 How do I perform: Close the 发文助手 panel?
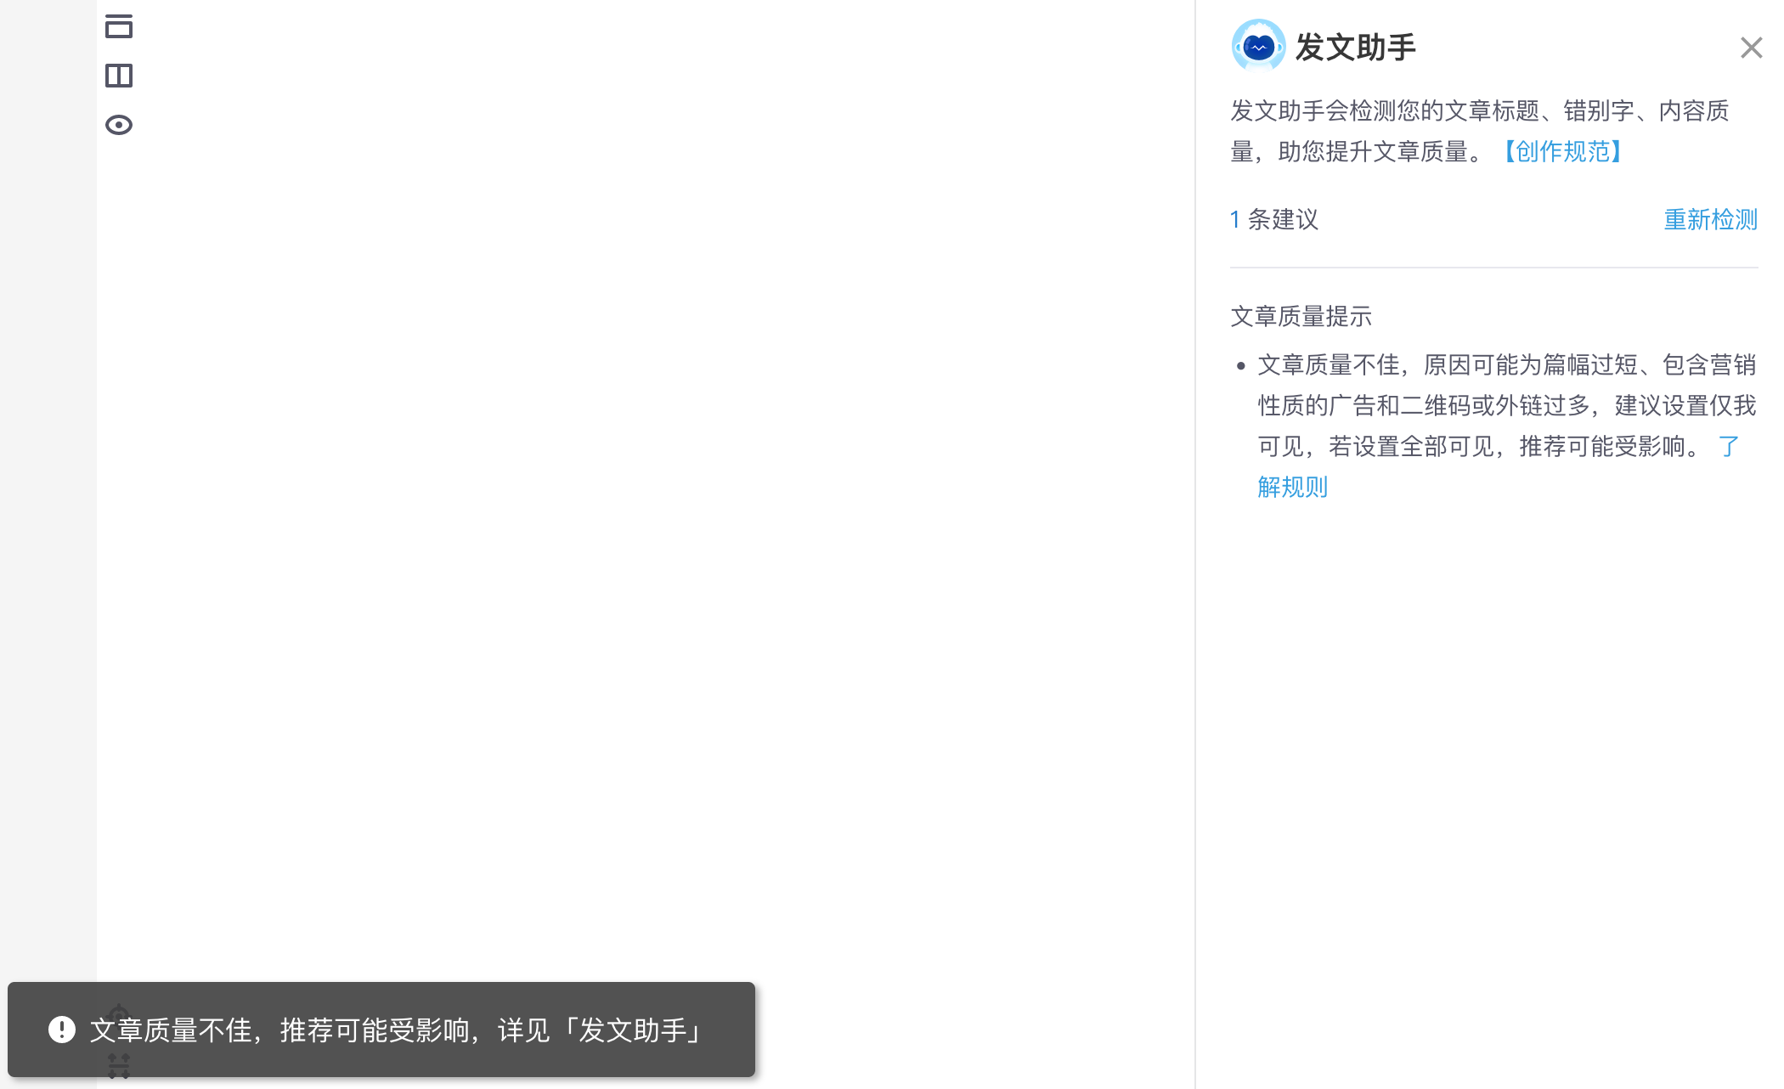tap(1751, 48)
